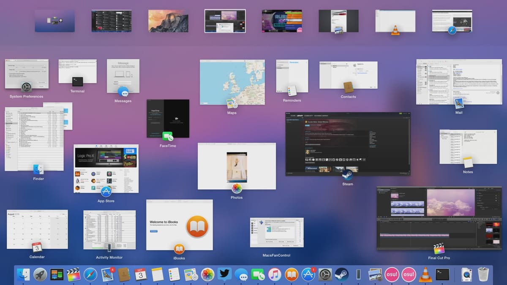Open Photos pinwheel icon in the Dock
507x285 pixels.
point(207,274)
